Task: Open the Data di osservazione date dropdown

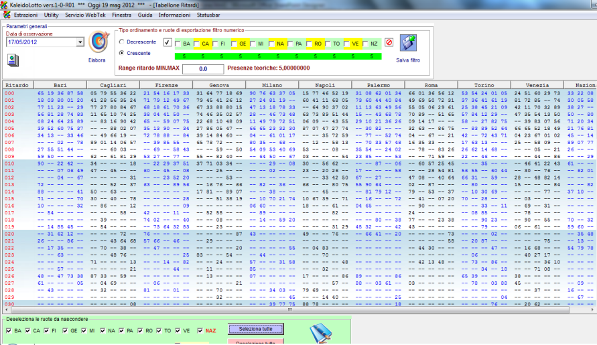Action: 80,42
